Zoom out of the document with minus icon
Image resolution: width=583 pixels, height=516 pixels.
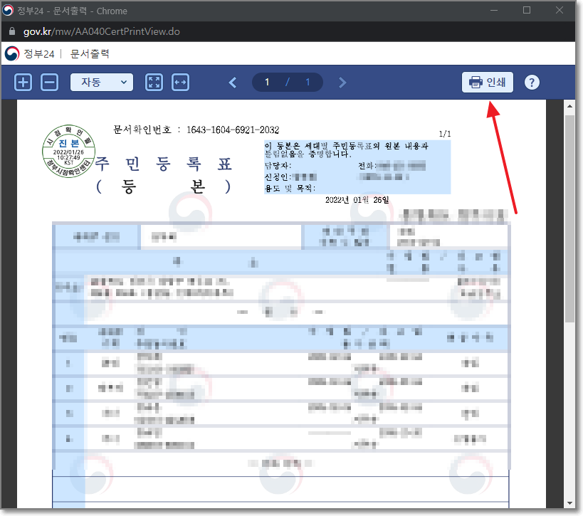click(48, 82)
